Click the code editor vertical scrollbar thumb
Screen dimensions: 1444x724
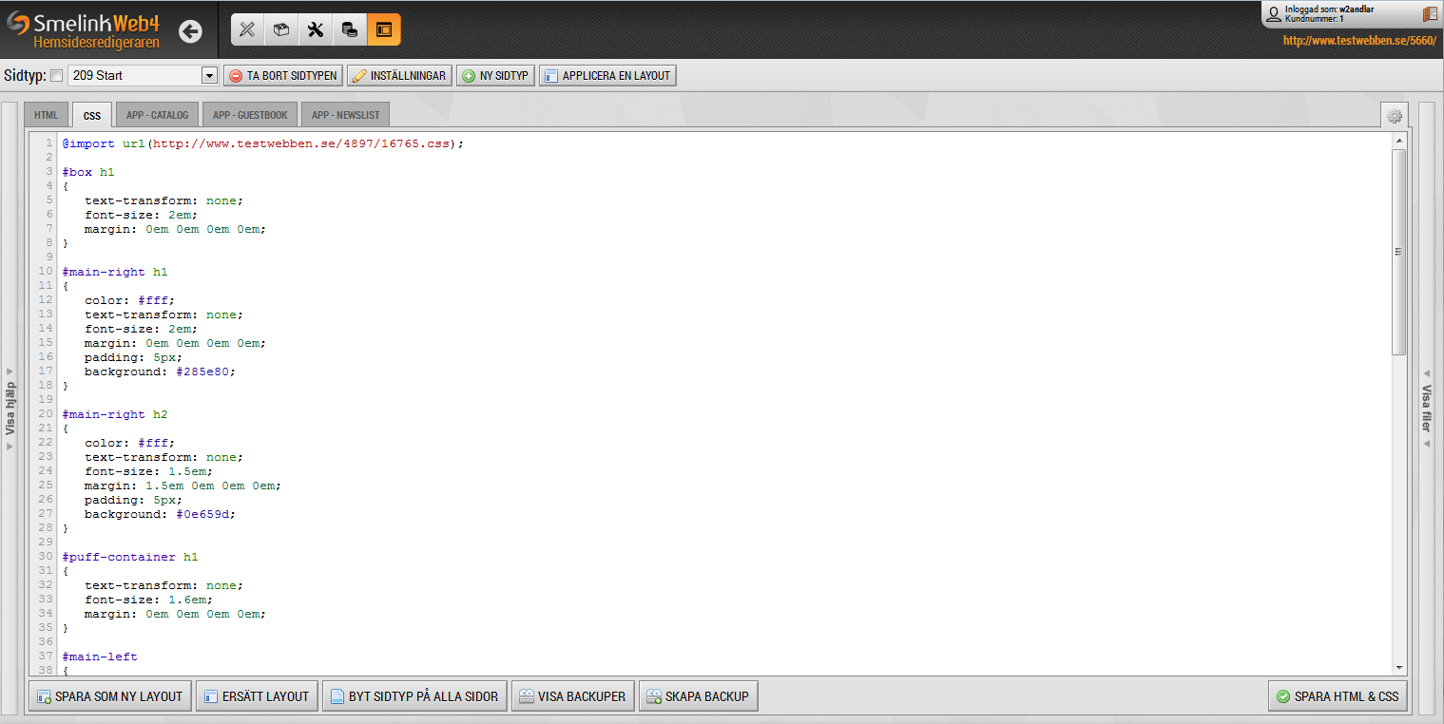tap(1398, 252)
